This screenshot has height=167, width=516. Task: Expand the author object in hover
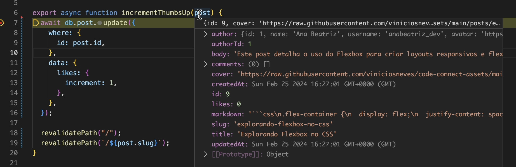click(206, 34)
